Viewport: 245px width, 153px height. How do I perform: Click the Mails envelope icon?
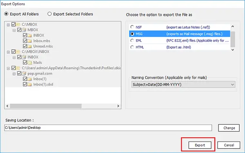[29, 62]
